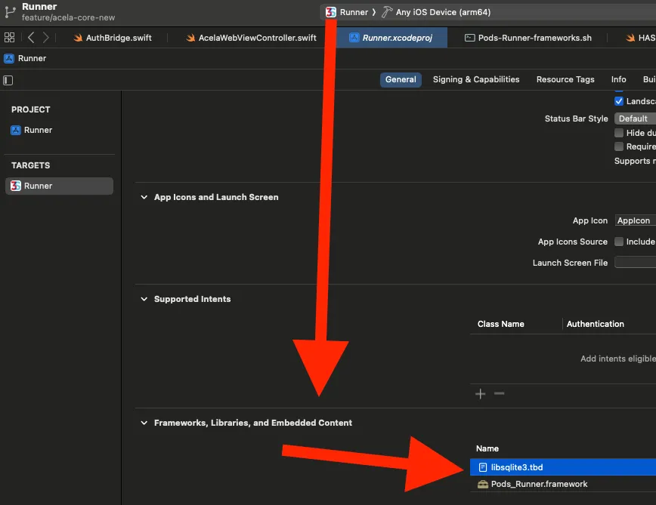The width and height of the screenshot is (656, 505).
Task: Go forward in editor history
Action: 45,38
